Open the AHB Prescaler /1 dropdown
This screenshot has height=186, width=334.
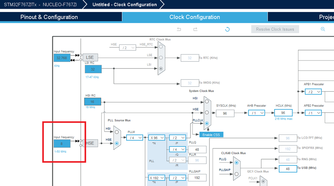257,113
